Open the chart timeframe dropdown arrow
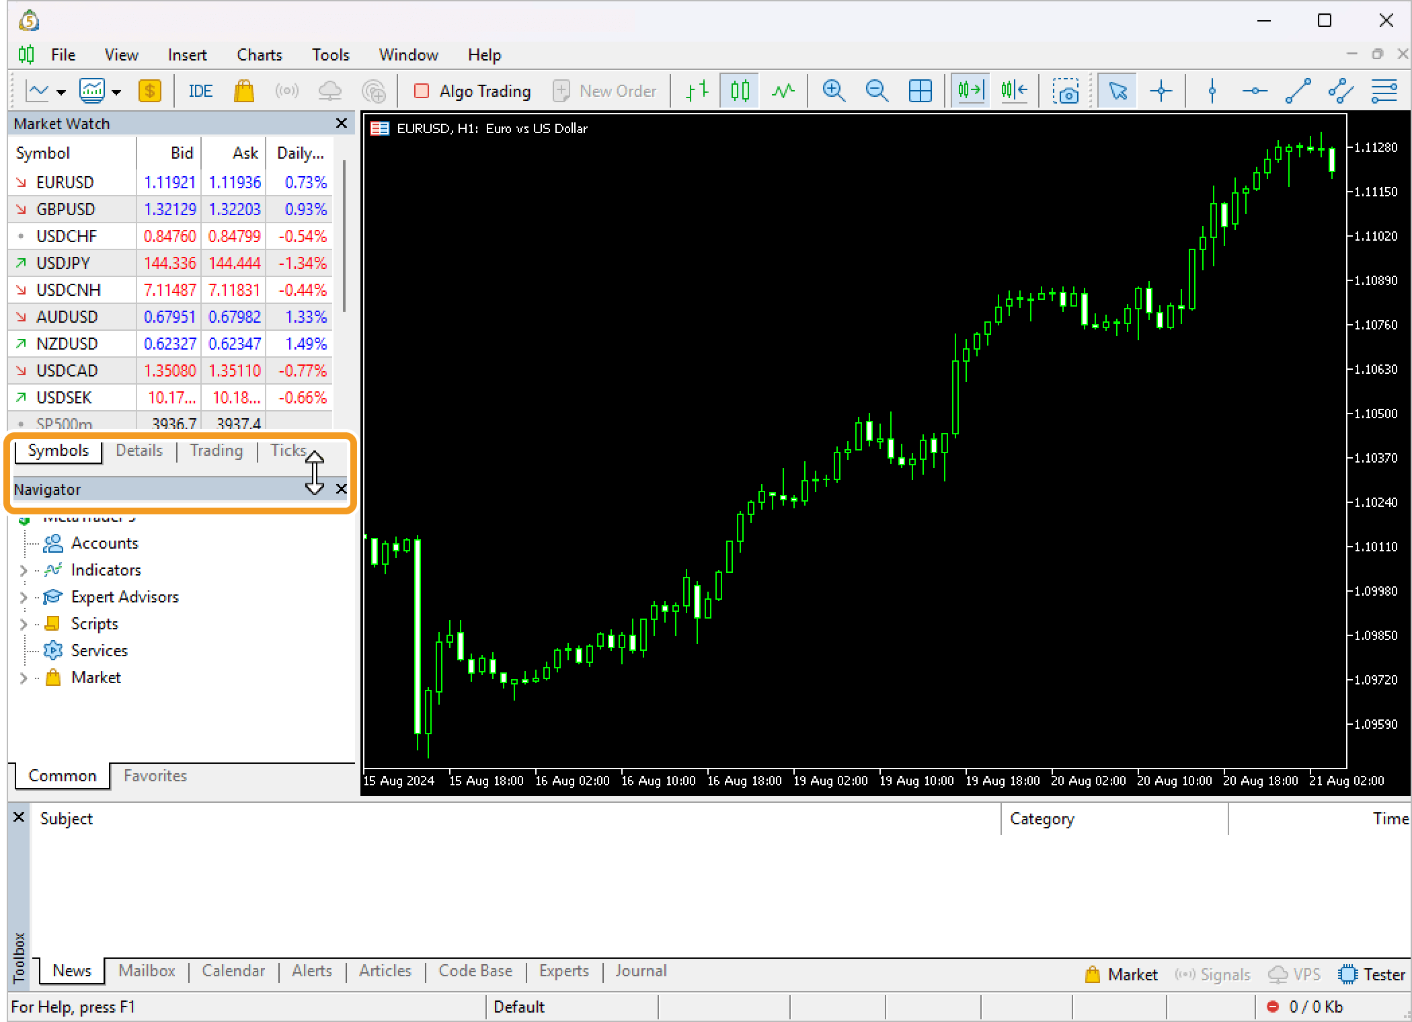This screenshot has height=1022, width=1412. click(x=61, y=92)
